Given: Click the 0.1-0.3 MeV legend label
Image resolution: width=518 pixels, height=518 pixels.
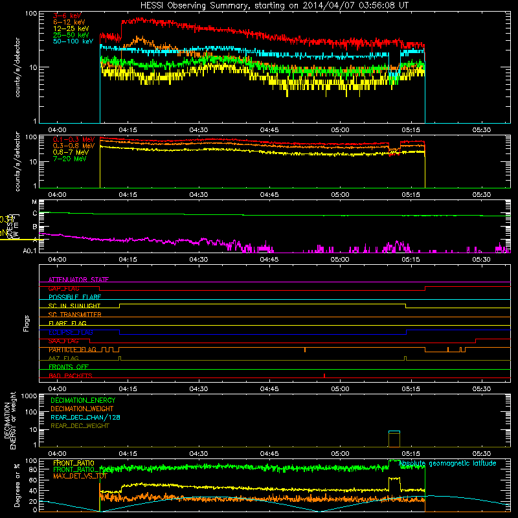Looking at the screenshot, I should pos(74,139).
